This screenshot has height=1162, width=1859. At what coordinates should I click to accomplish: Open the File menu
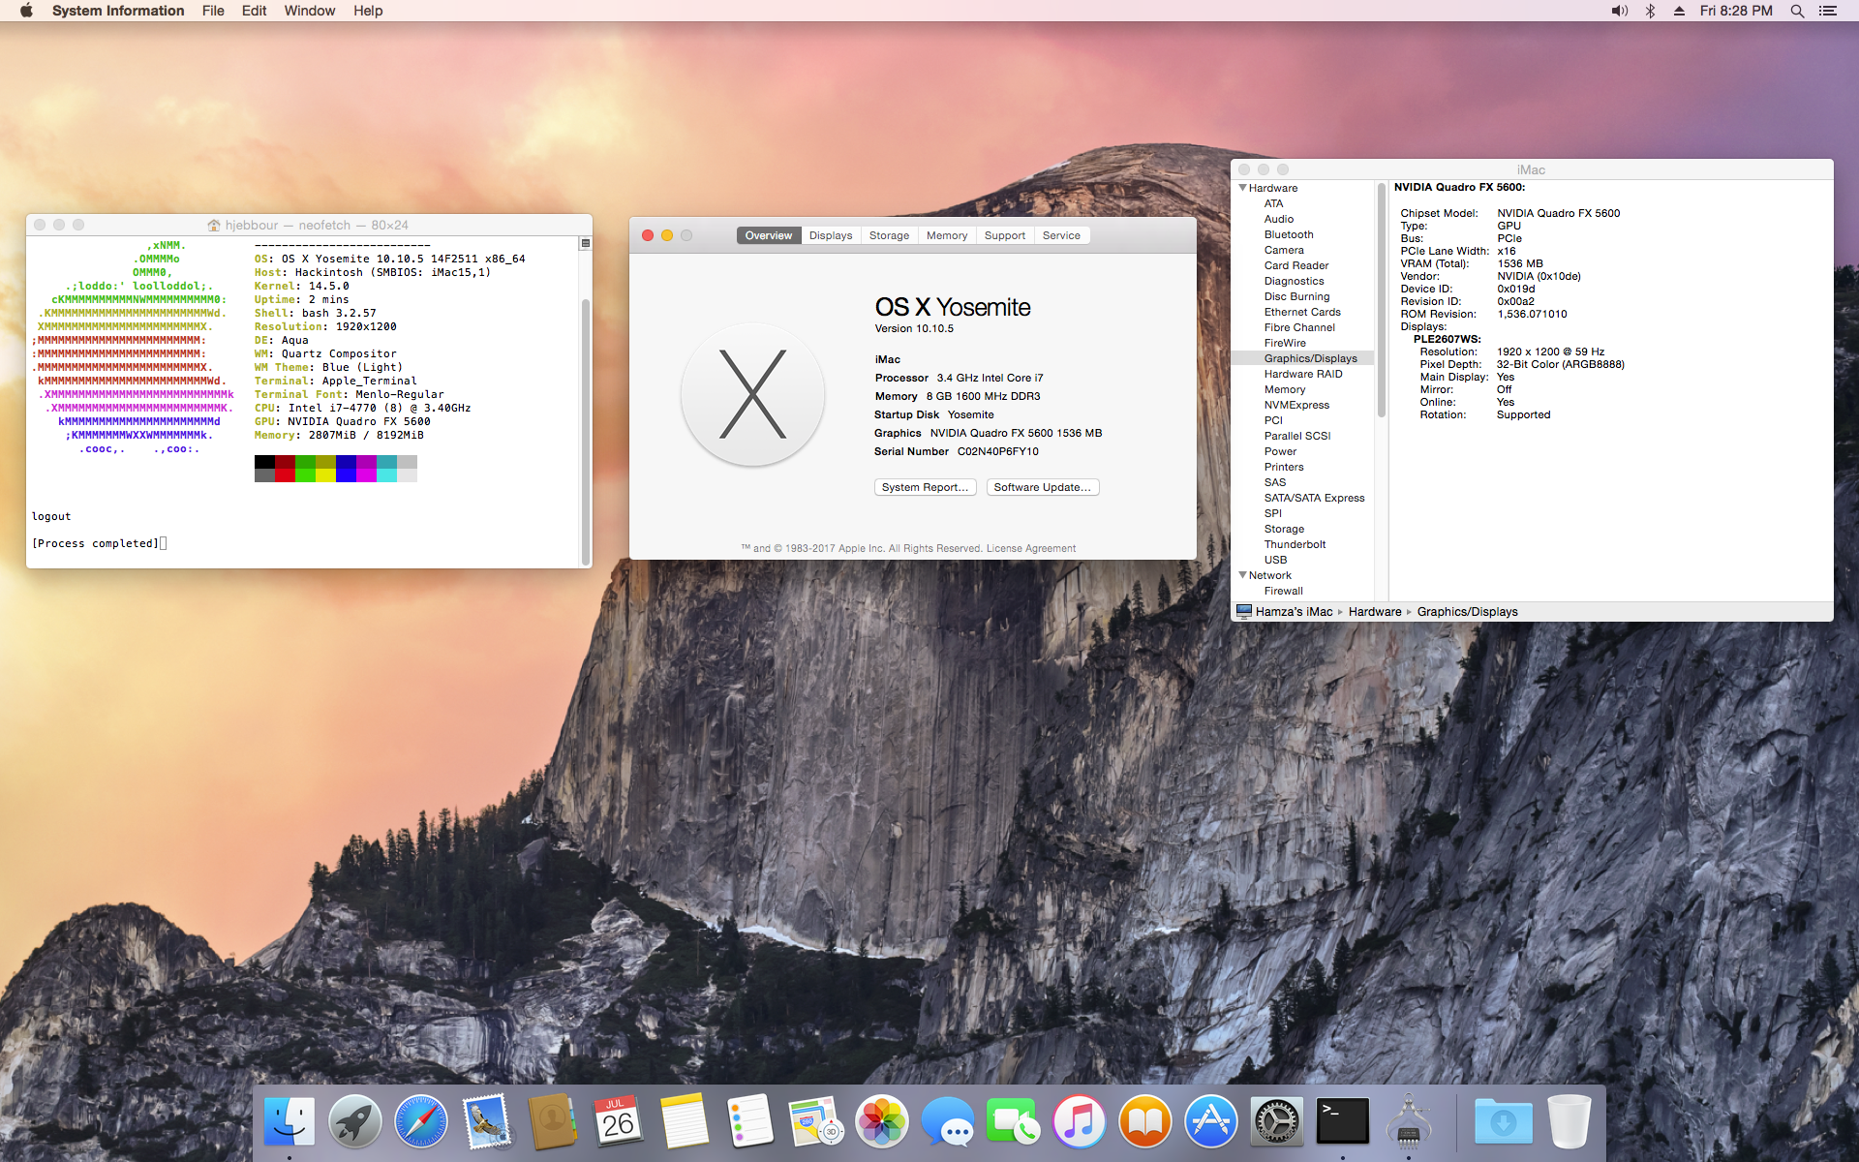pyautogui.click(x=213, y=11)
